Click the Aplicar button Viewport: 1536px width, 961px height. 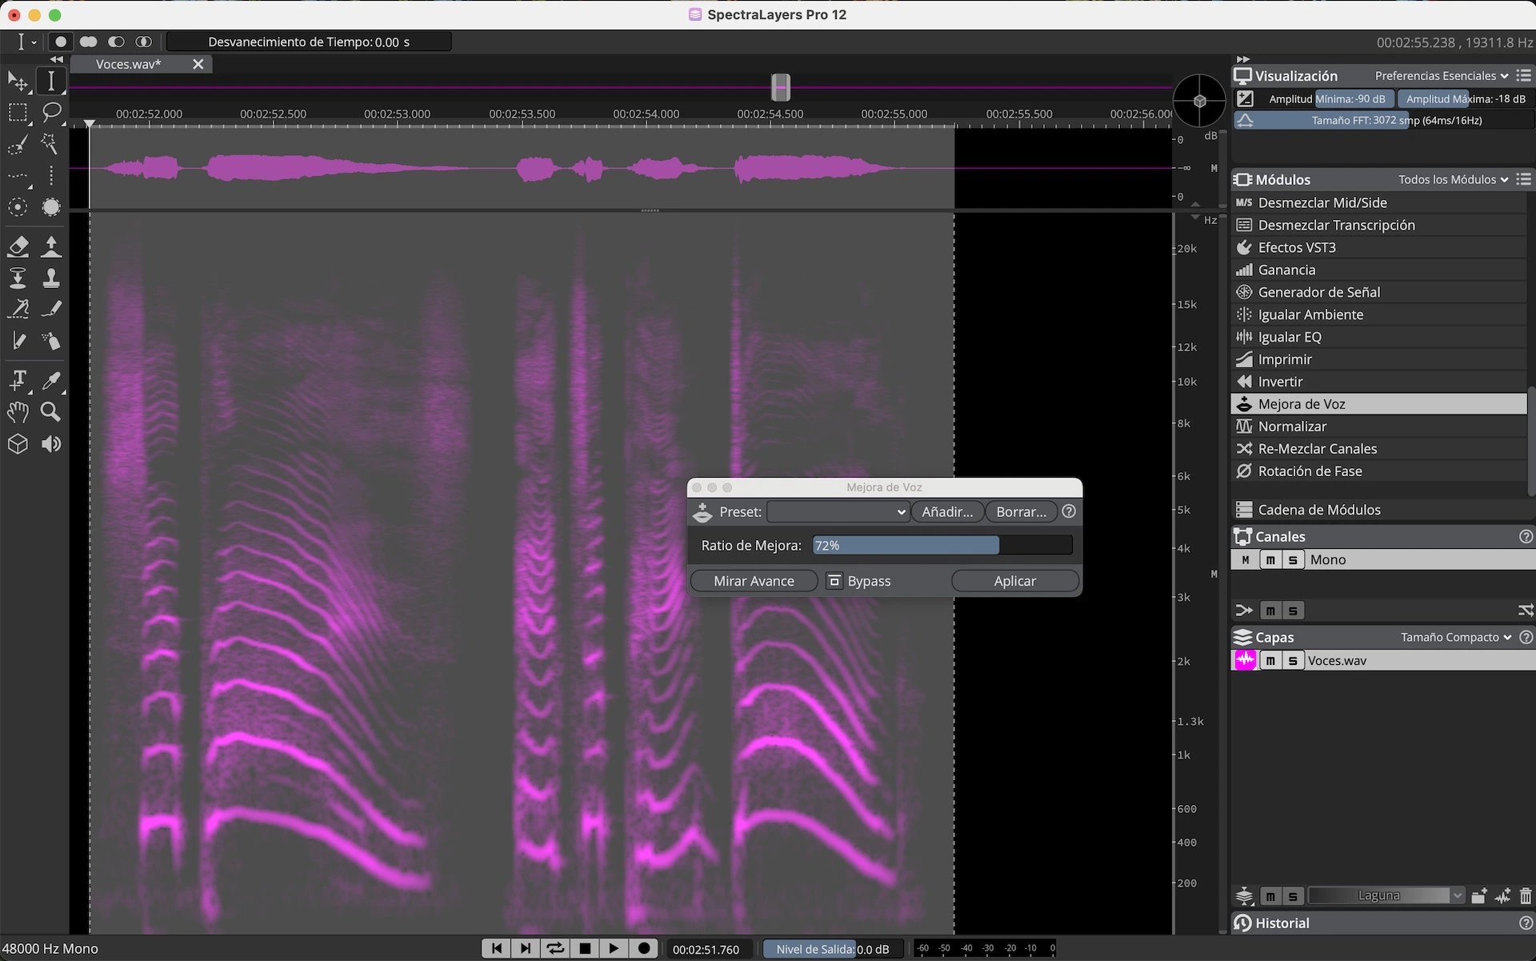click(1014, 581)
